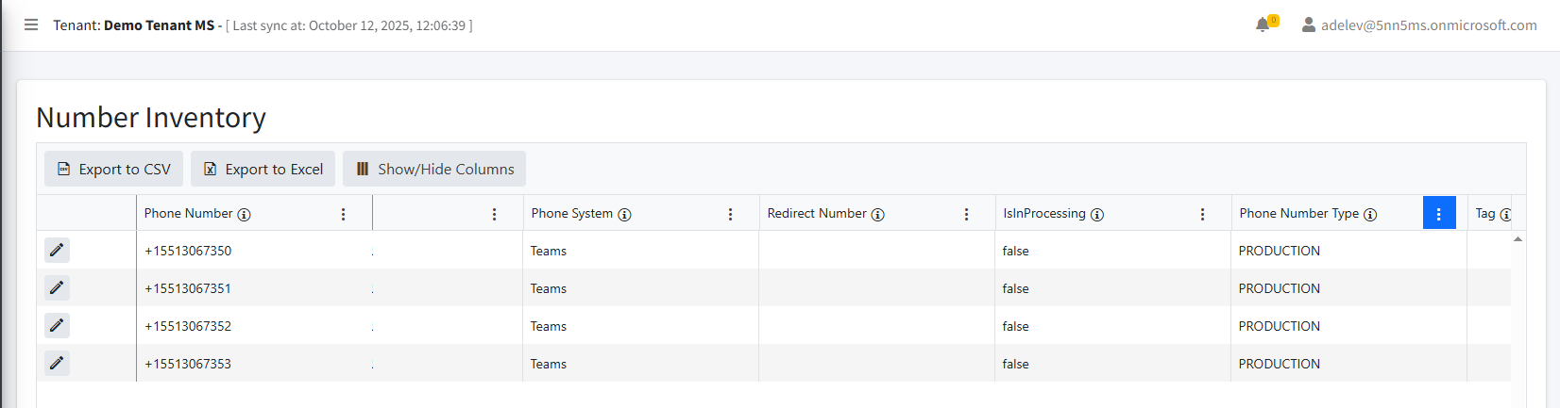Edit the row for +15513067350
Image resolution: width=1560 pixels, height=408 pixels.
click(x=57, y=251)
